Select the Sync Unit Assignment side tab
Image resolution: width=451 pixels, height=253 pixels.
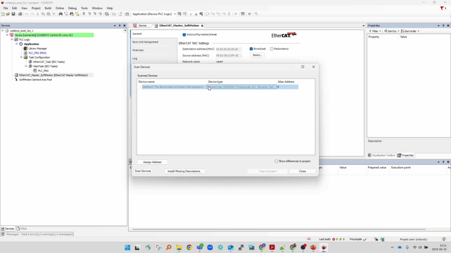[145, 42]
